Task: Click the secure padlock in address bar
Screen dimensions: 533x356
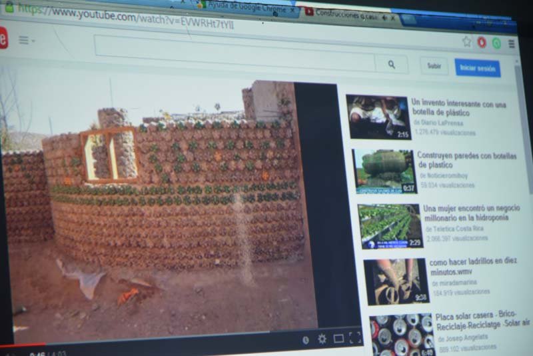Action: coord(9,8)
